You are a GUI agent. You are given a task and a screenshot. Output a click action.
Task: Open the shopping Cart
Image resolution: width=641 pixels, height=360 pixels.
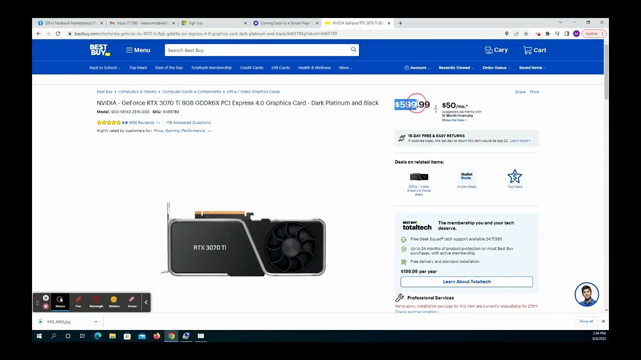click(x=535, y=50)
